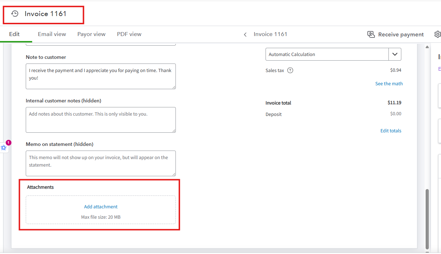Click the back chevron before Invoice 1161
This screenshot has width=441, height=254.
245,35
